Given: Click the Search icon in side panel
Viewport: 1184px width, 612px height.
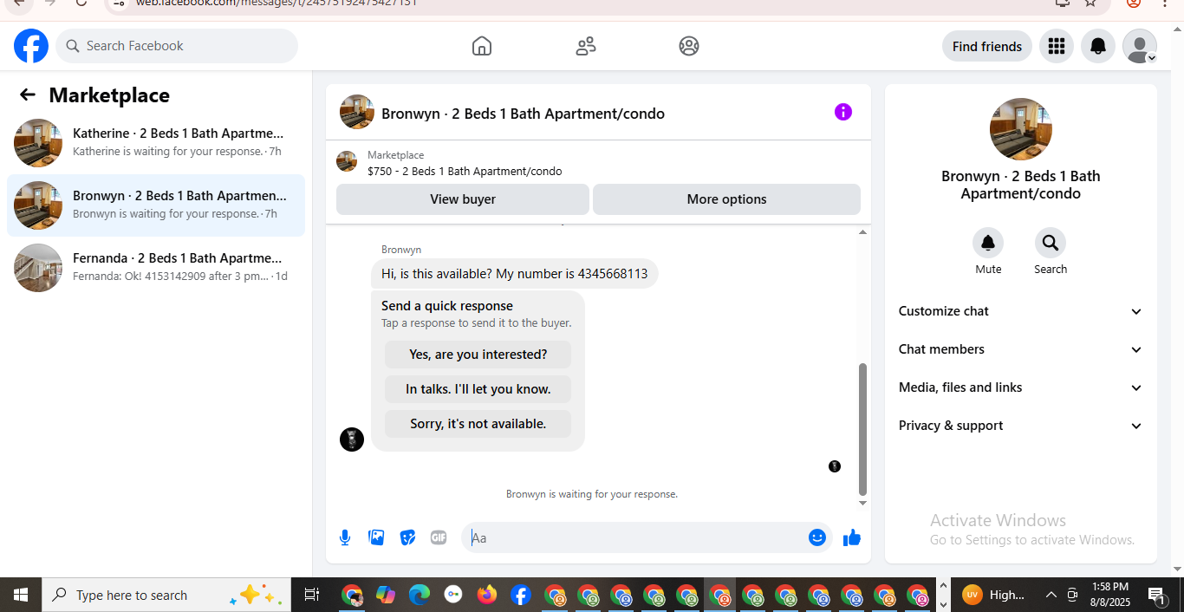Looking at the screenshot, I should 1051,243.
